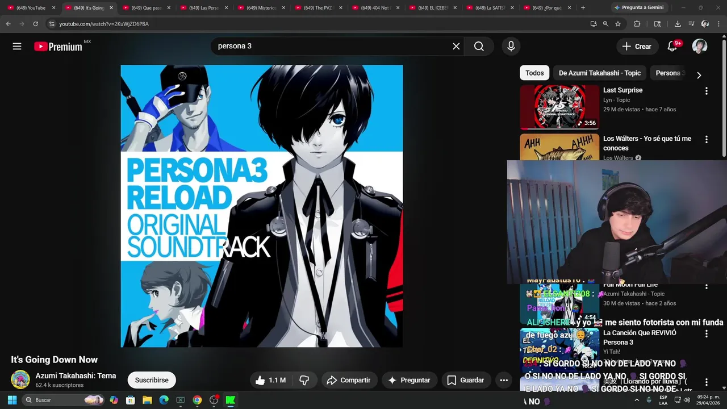Dislike the video with thumbs down
The height and width of the screenshot is (409, 727).
304,380
